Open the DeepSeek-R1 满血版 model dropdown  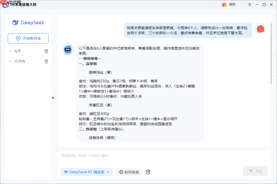tap(87, 172)
